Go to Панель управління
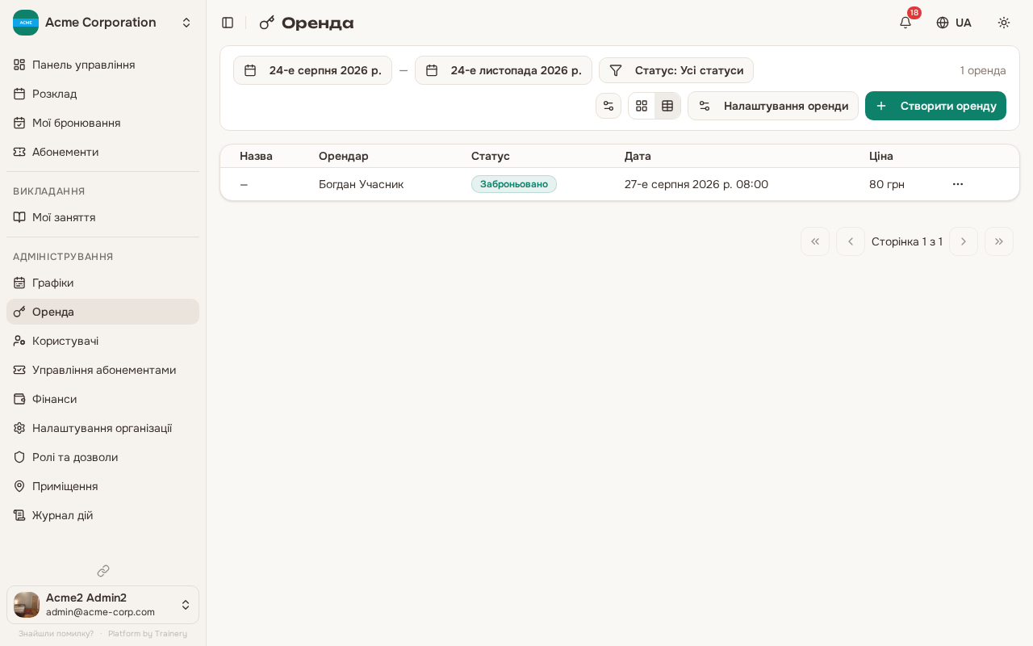 (x=102, y=65)
